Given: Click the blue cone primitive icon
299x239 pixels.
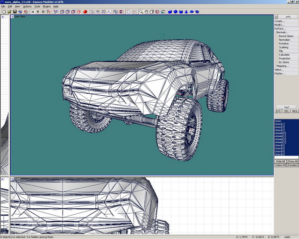Looking at the screenshot, I should [186, 12].
